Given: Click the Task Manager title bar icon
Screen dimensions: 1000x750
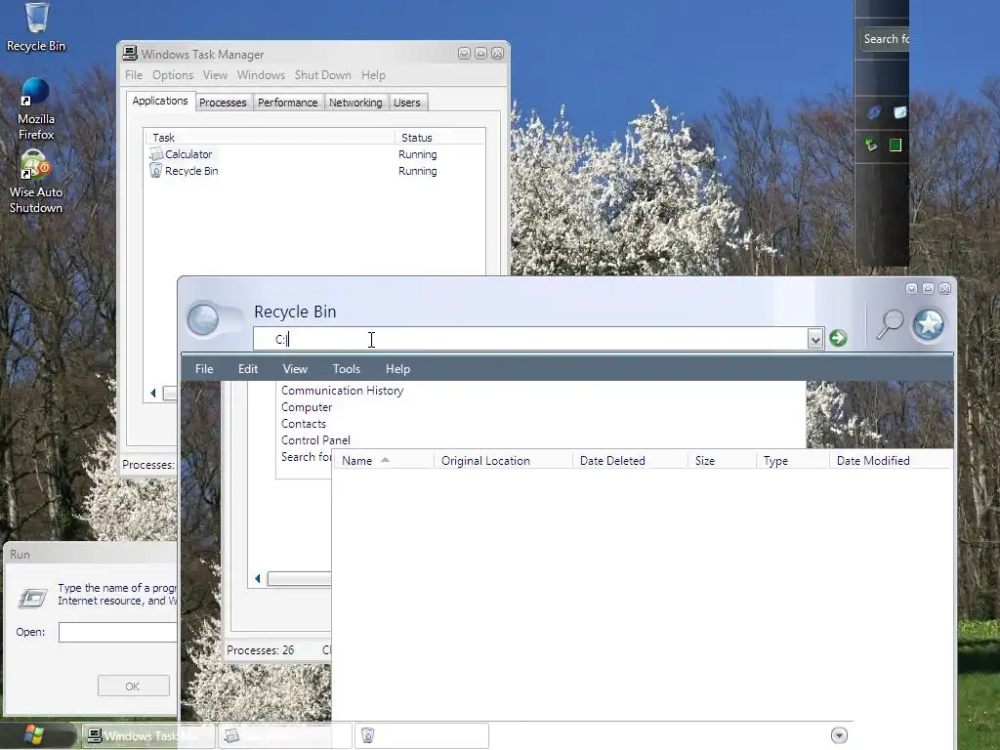Looking at the screenshot, I should (x=130, y=54).
